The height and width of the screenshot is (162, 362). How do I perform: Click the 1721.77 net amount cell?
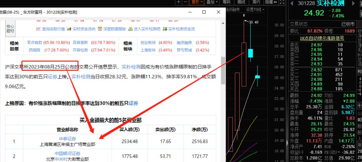tap(200, 156)
